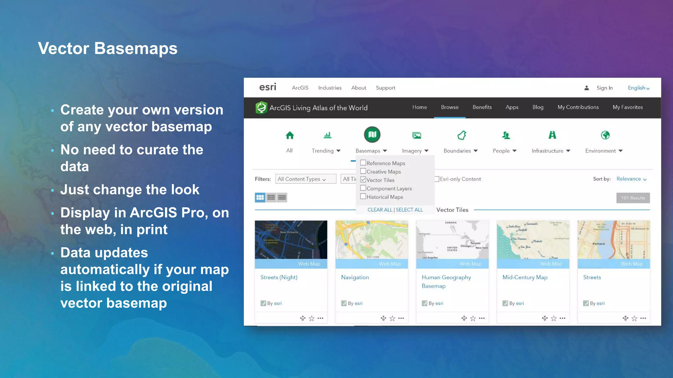The image size is (673, 378).
Task: Open the Blog tab
Action: 538,107
